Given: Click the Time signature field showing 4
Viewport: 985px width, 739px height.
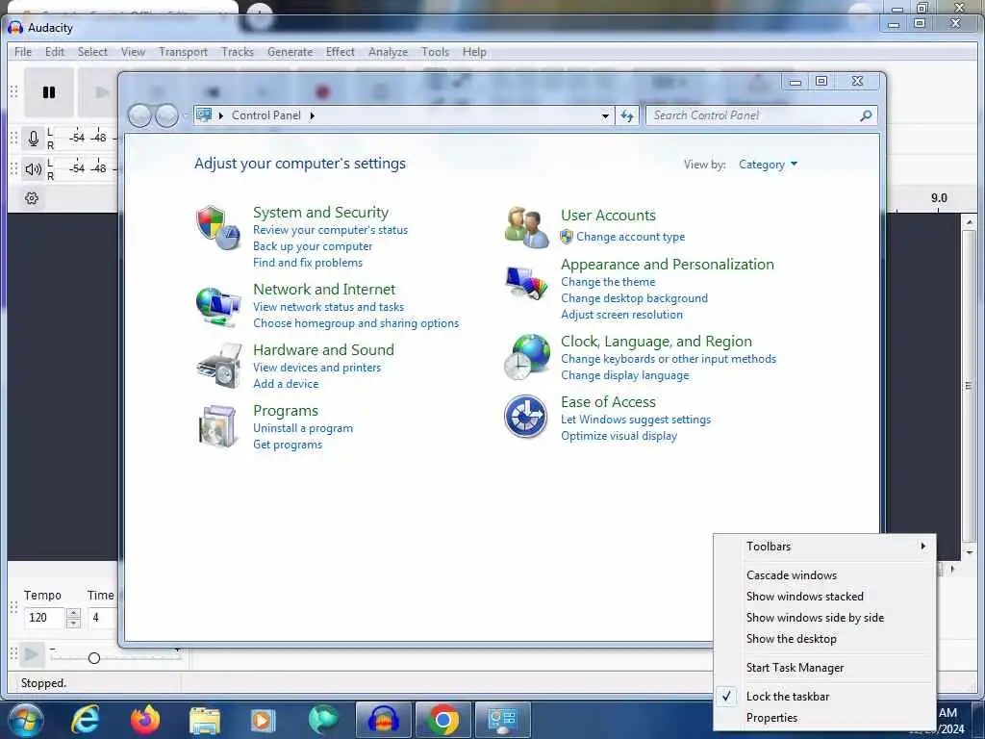Looking at the screenshot, I should (103, 618).
